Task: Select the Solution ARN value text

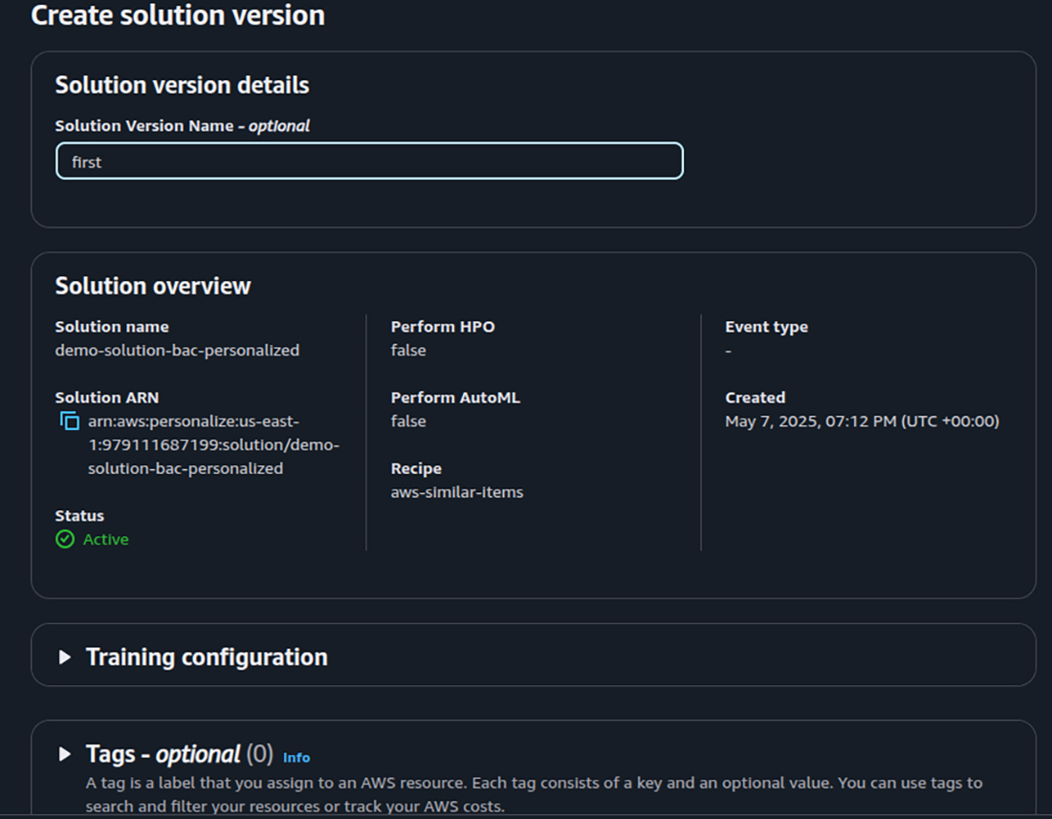Action: (x=213, y=444)
